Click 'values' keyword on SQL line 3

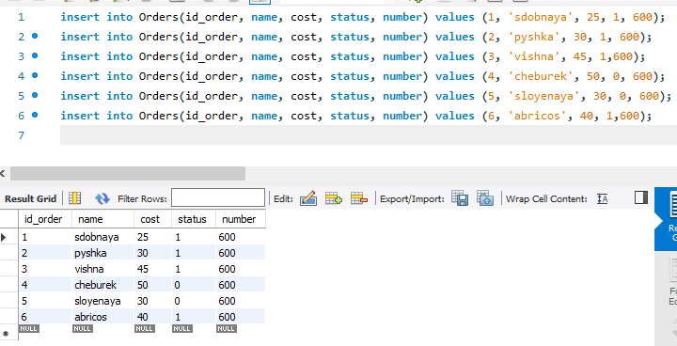coord(455,56)
